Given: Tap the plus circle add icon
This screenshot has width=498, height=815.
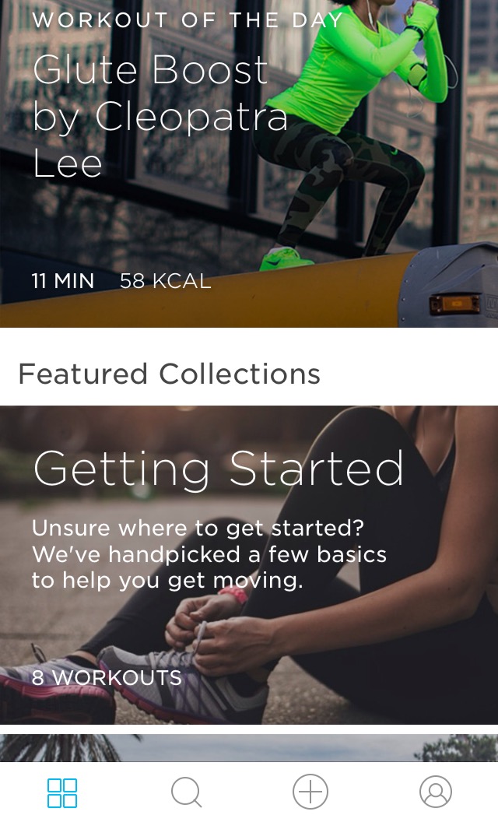Looking at the screenshot, I should [310, 792].
